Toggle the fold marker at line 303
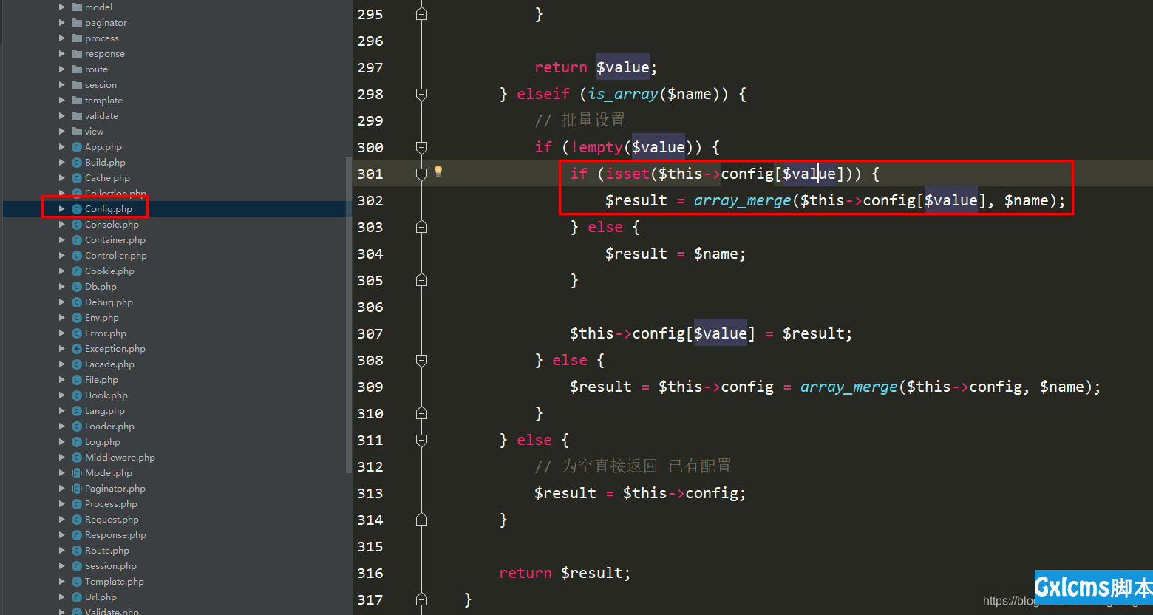 tap(421, 227)
